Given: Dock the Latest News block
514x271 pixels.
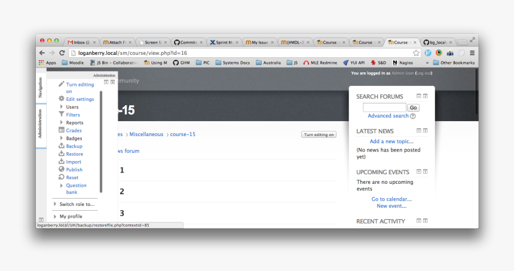Looking at the screenshot, I should point(425,131).
